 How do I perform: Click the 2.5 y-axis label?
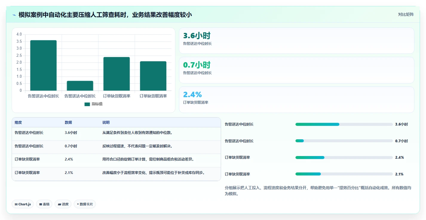tap(19, 55)
